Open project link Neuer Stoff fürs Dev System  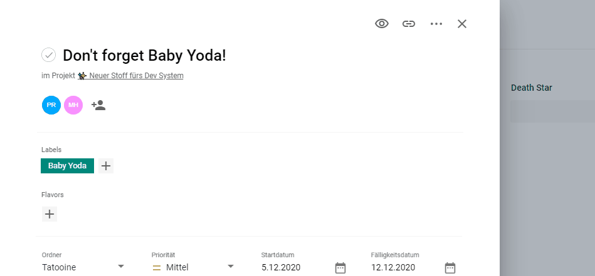click(x=135, y=76)
